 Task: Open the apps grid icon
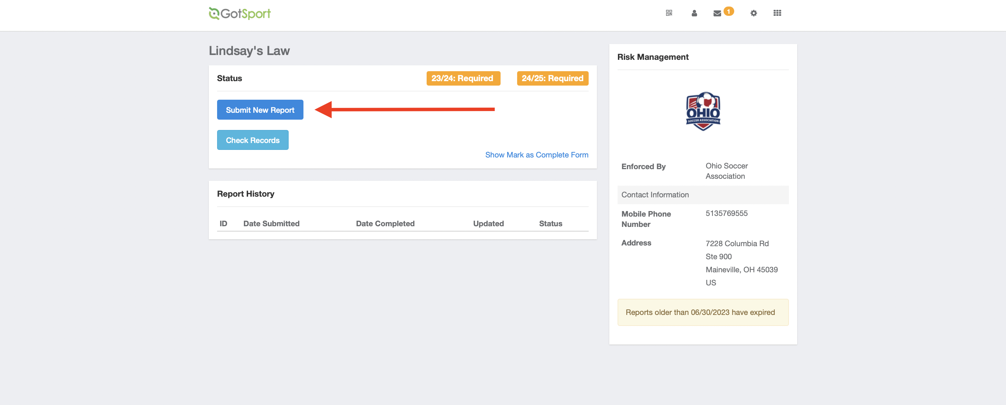[777, 13]
